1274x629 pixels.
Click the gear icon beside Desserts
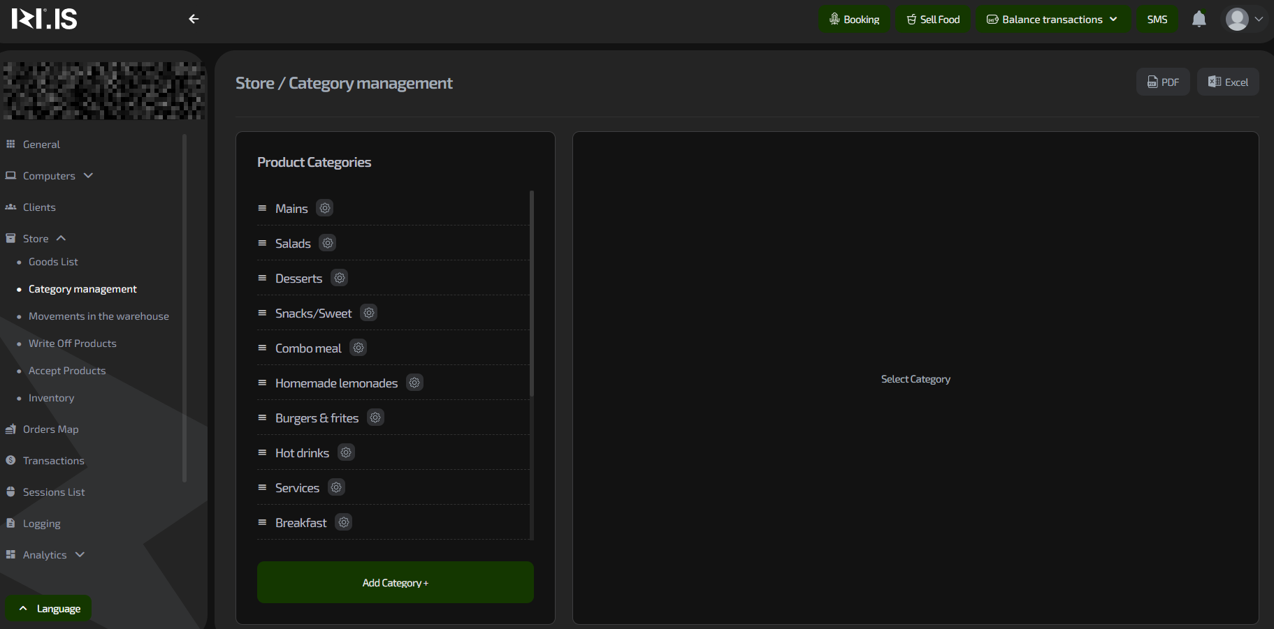click(x=340, y=278)
